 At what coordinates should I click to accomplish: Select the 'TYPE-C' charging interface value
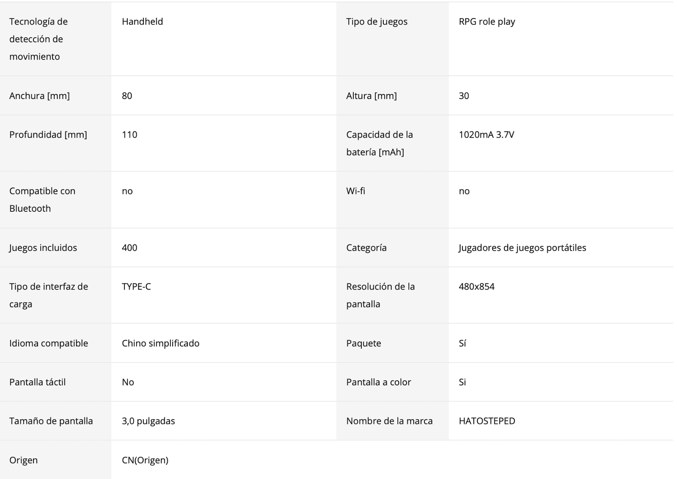(136, 287)
